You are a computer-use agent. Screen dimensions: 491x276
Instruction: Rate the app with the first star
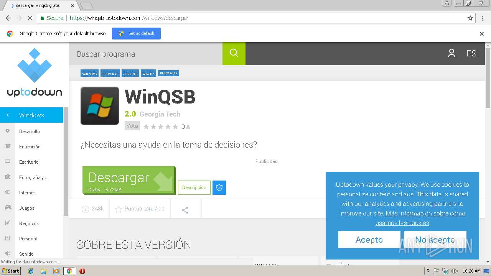tap(146, 127)
